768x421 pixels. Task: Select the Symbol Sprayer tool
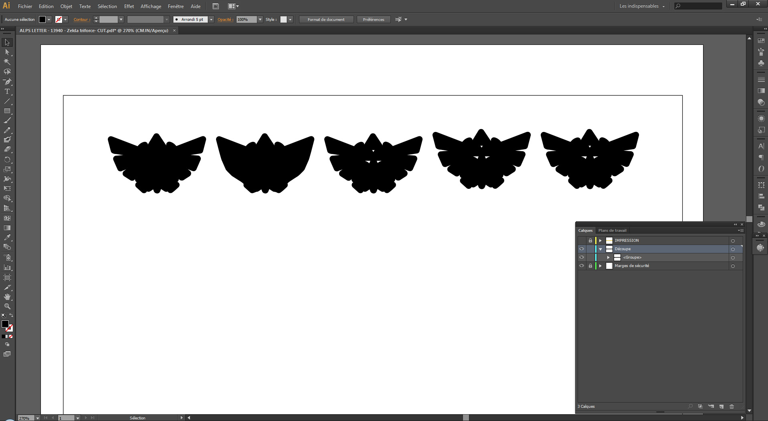point(7,257)
